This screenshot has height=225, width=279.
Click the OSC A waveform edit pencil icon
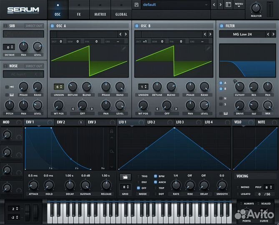[x=124, y=48]
